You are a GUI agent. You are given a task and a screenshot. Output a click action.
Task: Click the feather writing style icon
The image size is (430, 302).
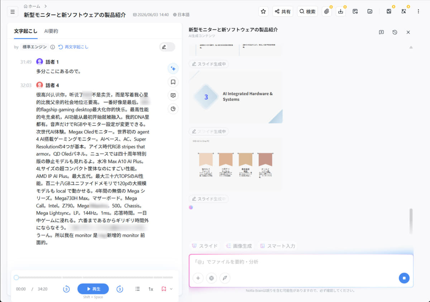(x=225, y=278)
